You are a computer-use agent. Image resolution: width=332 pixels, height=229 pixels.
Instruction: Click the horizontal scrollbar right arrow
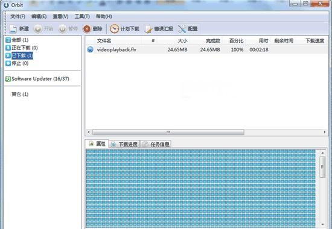click(x=325, y=132)
